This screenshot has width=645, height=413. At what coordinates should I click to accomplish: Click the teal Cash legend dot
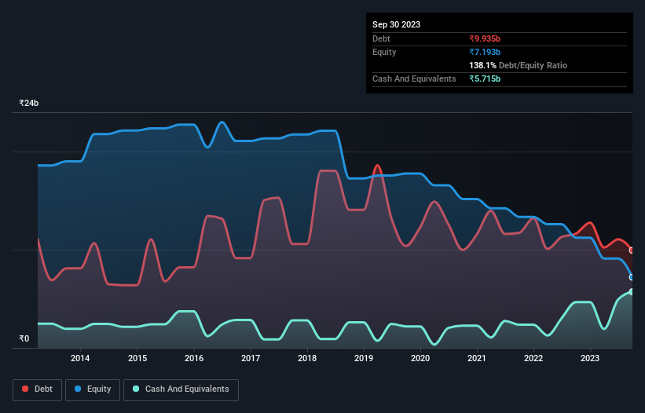(x=136, y=389)
